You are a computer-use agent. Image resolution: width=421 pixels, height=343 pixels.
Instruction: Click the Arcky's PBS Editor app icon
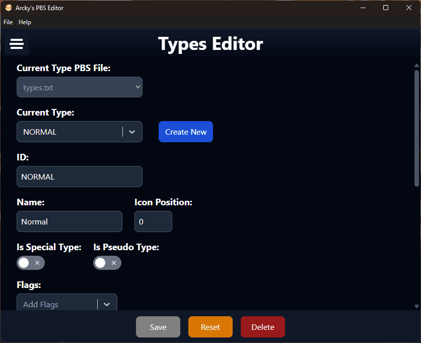tap(9, 8)
